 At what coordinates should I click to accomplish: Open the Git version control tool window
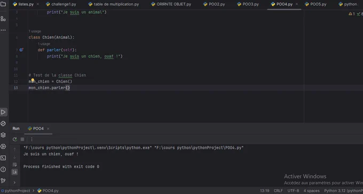(x=3, y=181)
